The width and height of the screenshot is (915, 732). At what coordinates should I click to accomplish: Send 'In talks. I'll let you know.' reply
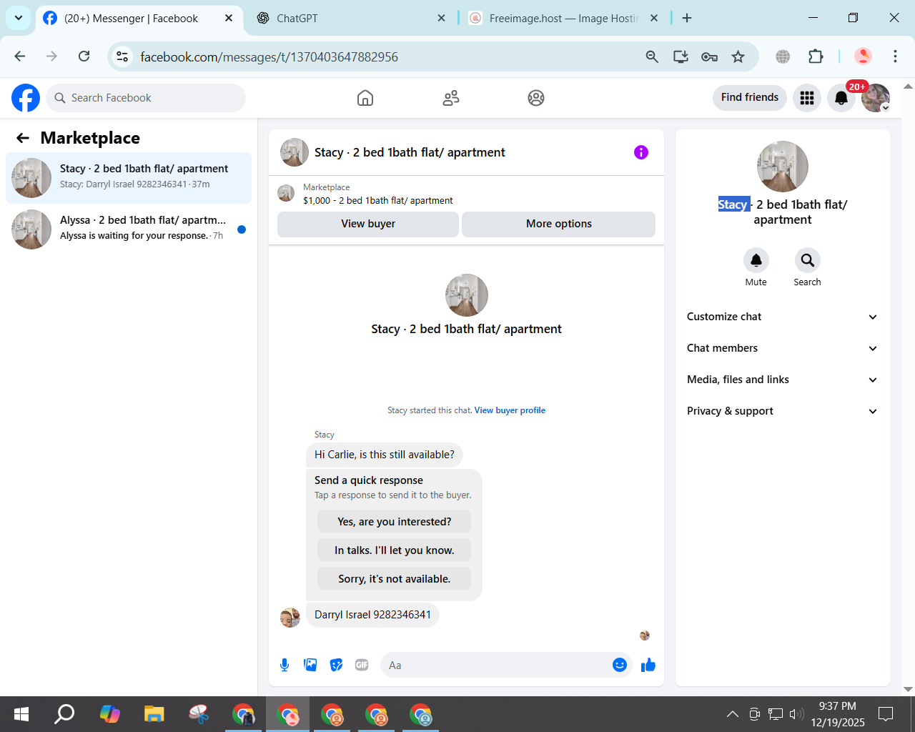(394, 550)
